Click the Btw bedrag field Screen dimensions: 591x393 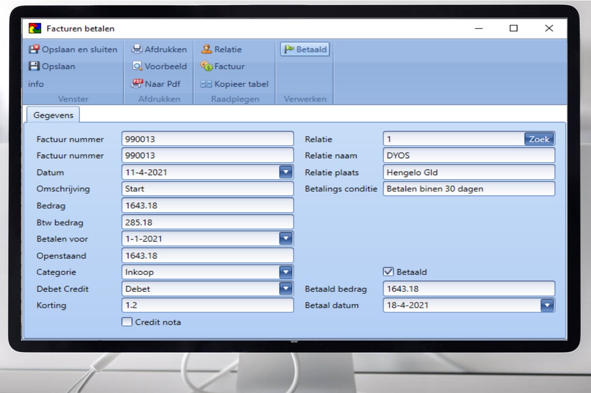point(208,222)
